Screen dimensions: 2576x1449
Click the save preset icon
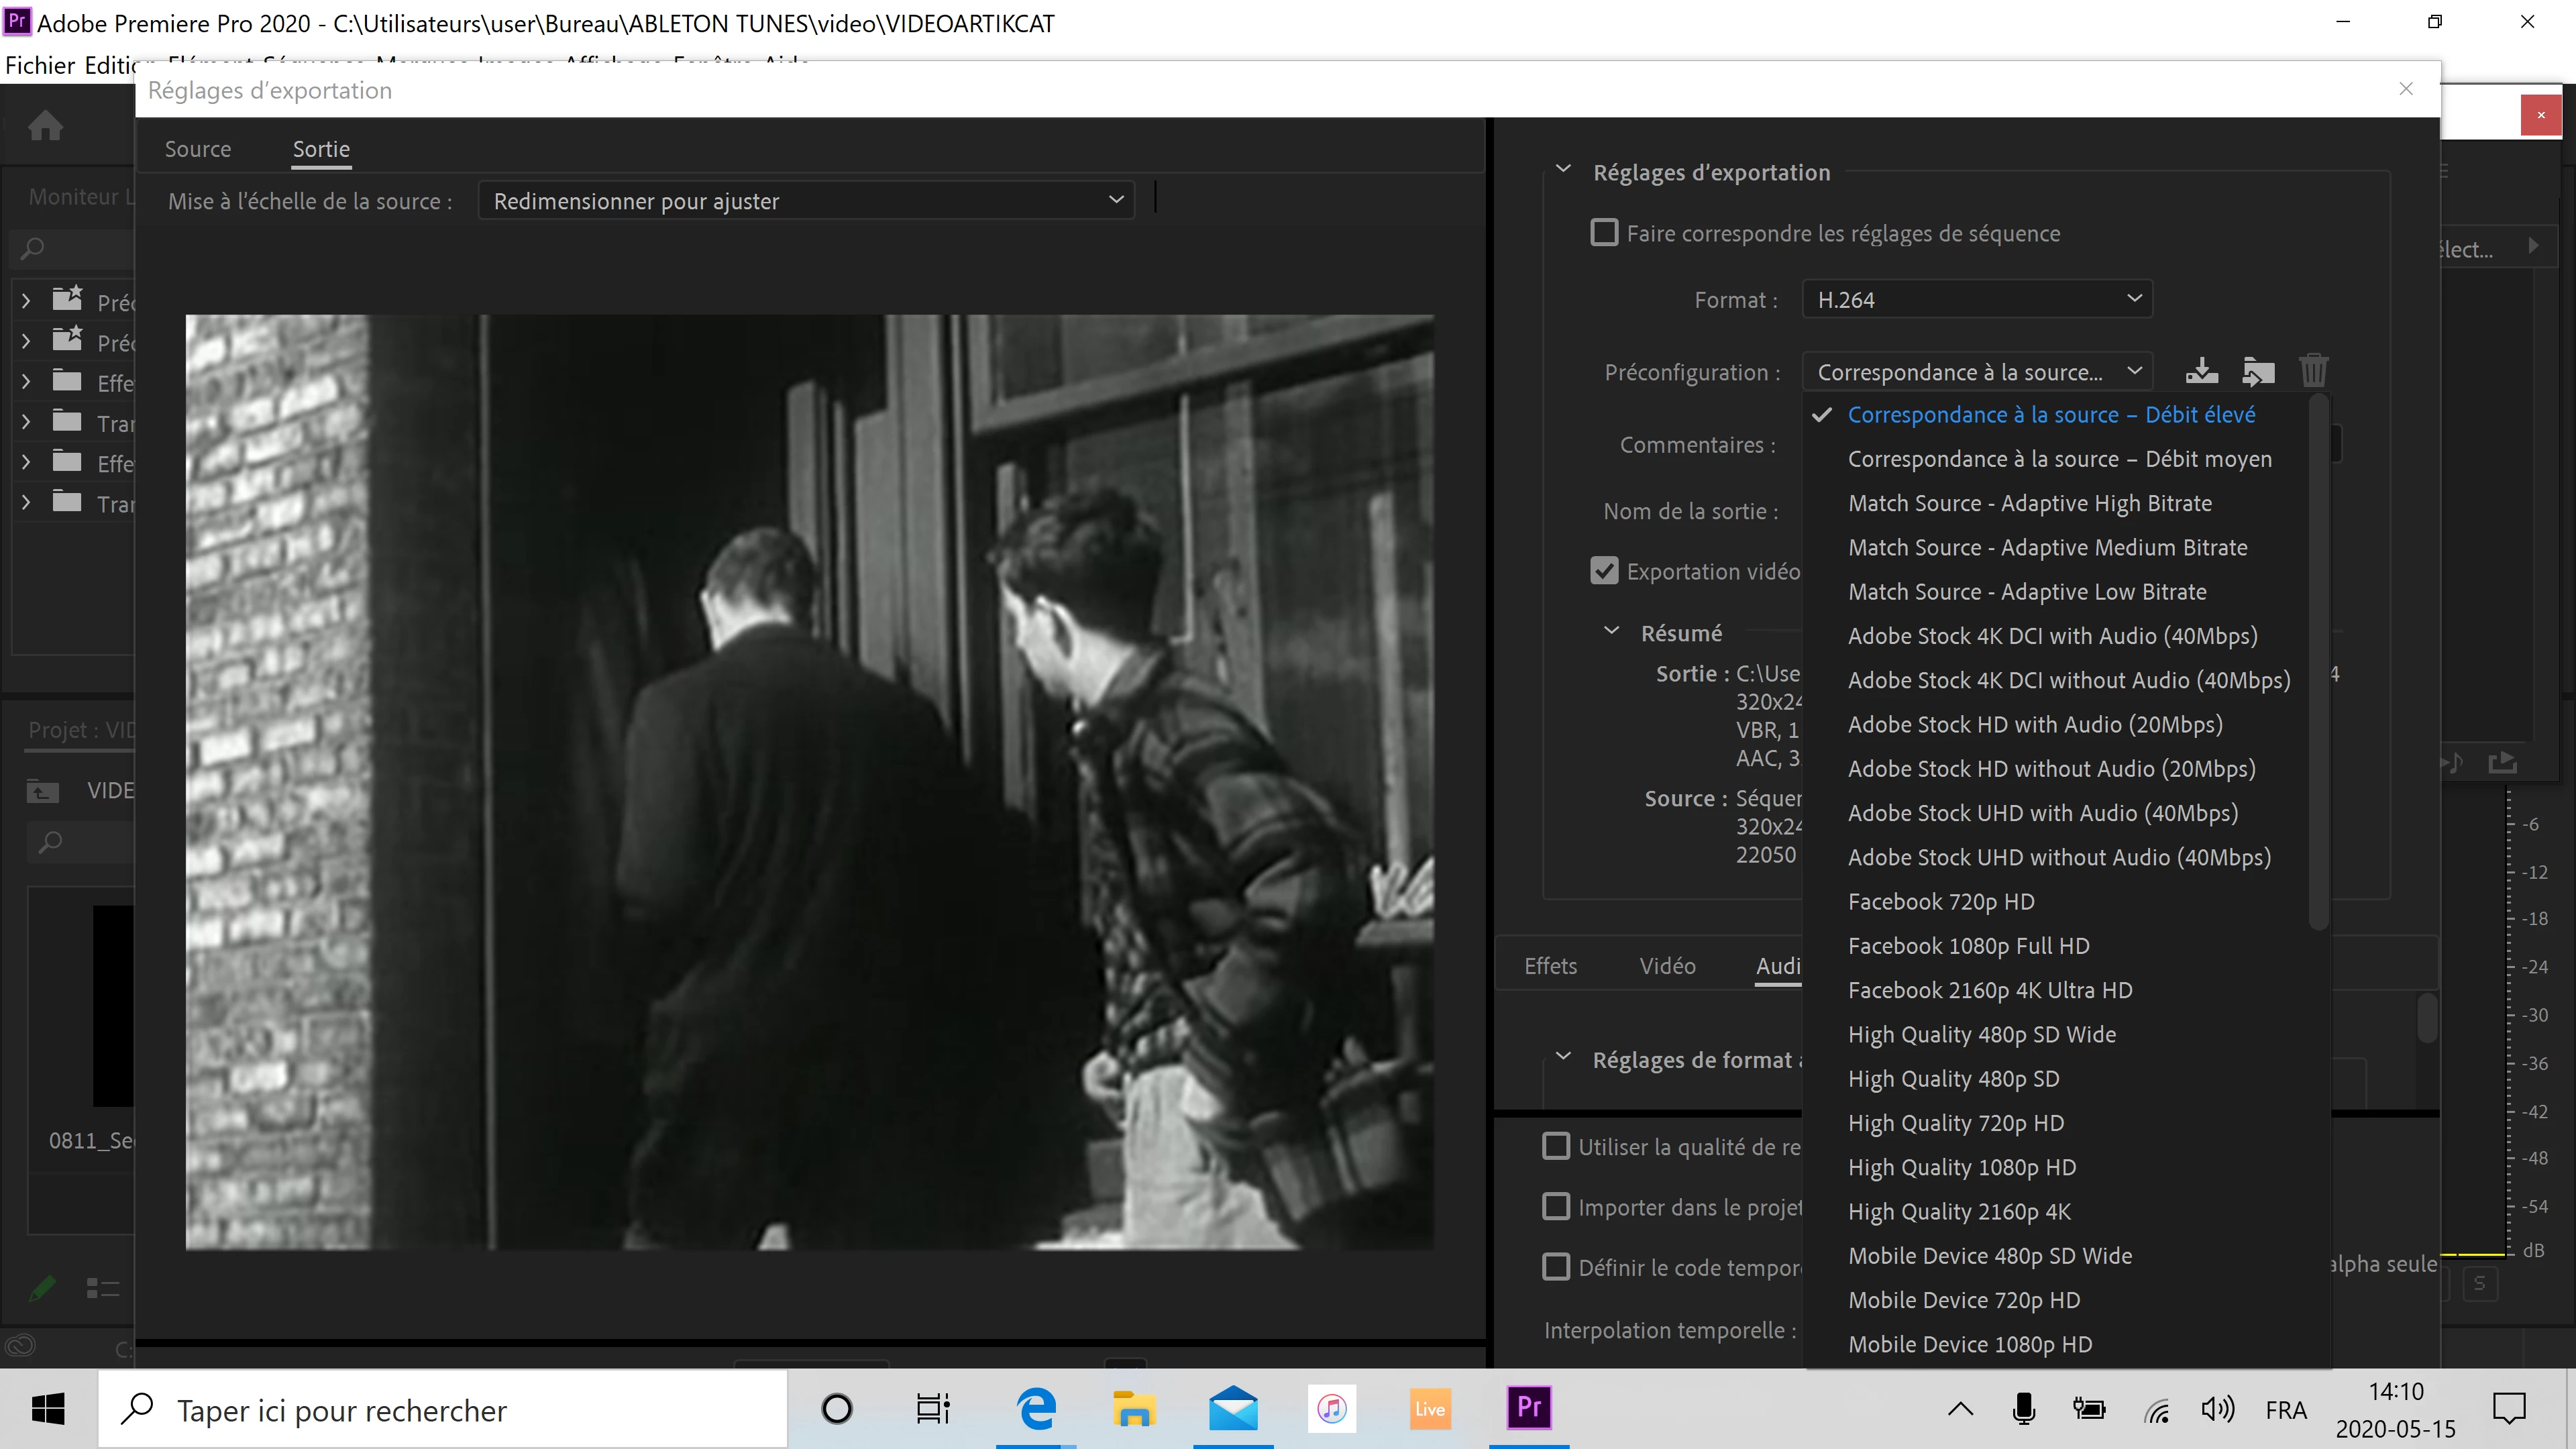coord(2201,371)
